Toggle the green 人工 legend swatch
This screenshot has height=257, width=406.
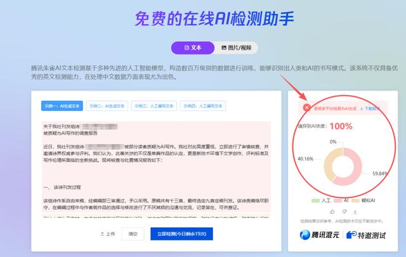coord(315,201)
